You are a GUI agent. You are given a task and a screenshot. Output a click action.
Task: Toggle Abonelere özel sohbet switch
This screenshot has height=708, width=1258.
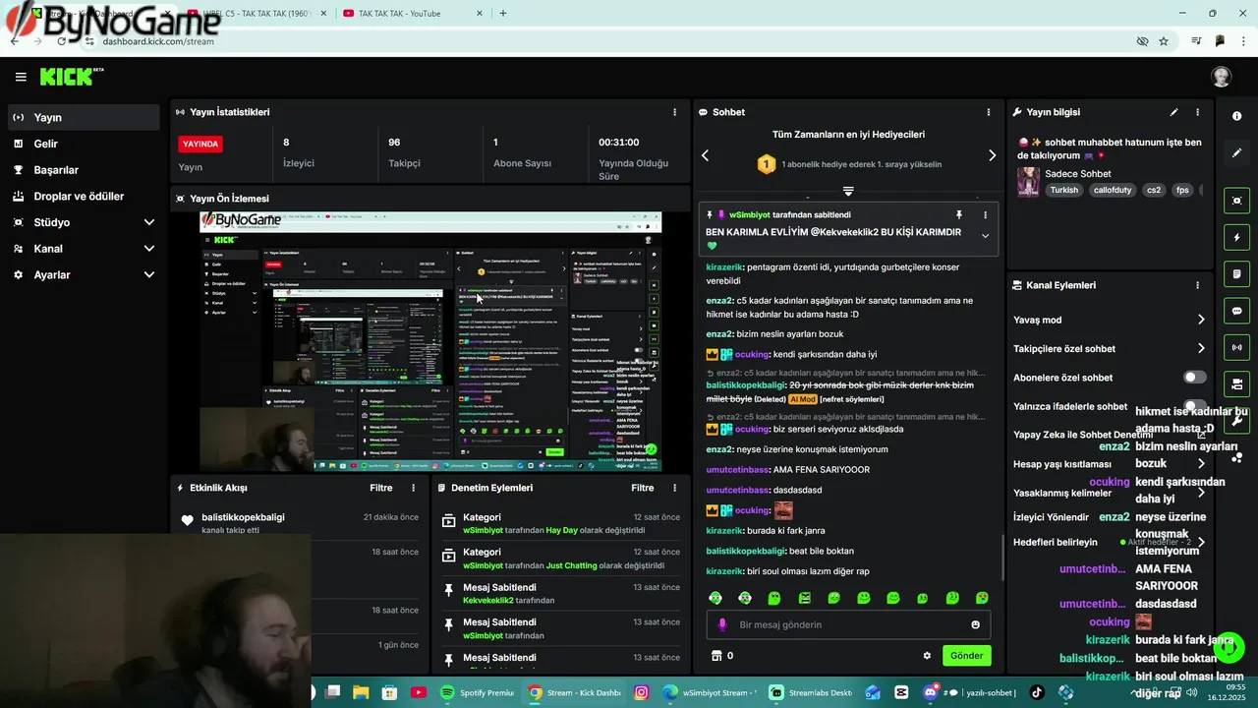pos(1195,378)
